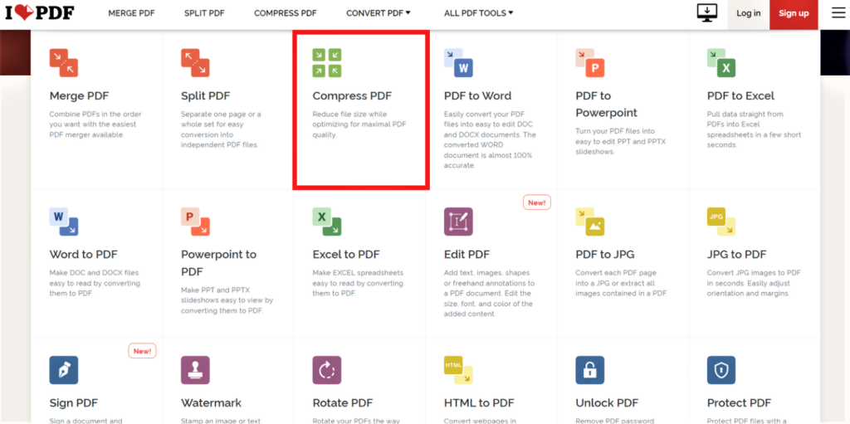Open the desktop app download icon
This screenshot has height=424, width=850.
pyautogui.click(x=707, y=13)
